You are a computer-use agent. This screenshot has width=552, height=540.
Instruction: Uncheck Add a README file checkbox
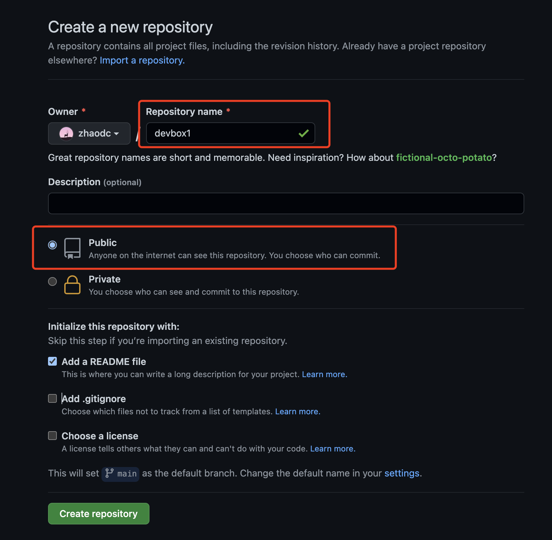tap(52, 361)
